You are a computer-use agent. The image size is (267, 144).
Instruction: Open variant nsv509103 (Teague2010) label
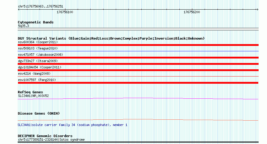38,48
